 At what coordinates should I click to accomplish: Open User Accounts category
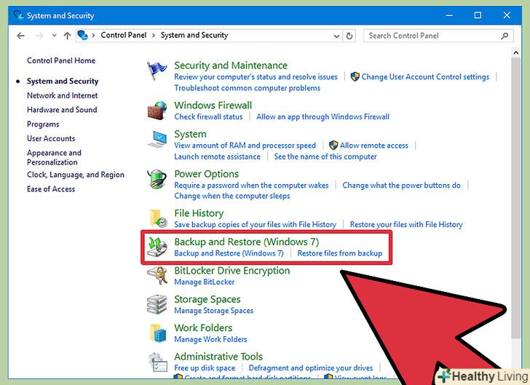(51, 138)
